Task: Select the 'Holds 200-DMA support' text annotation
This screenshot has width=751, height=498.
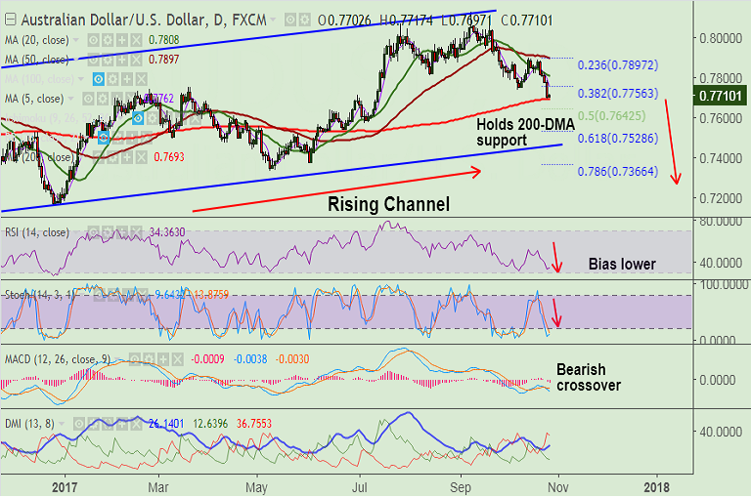Action: (x=525, y=132)
